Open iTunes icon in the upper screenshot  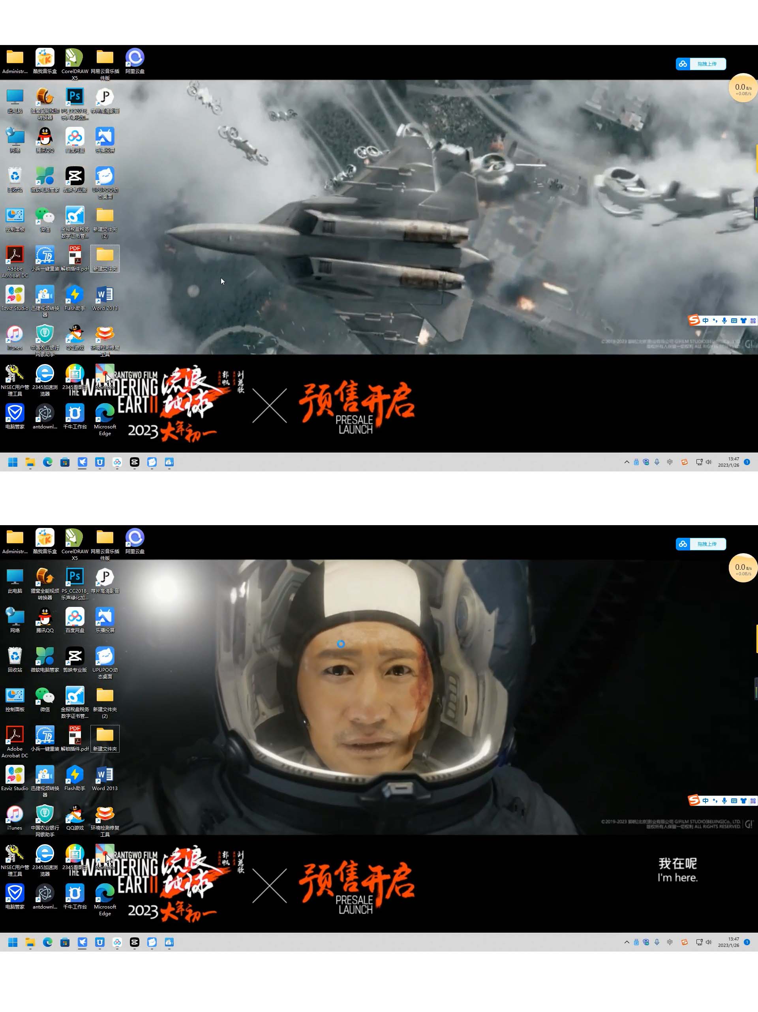click(x=15, y=337)
